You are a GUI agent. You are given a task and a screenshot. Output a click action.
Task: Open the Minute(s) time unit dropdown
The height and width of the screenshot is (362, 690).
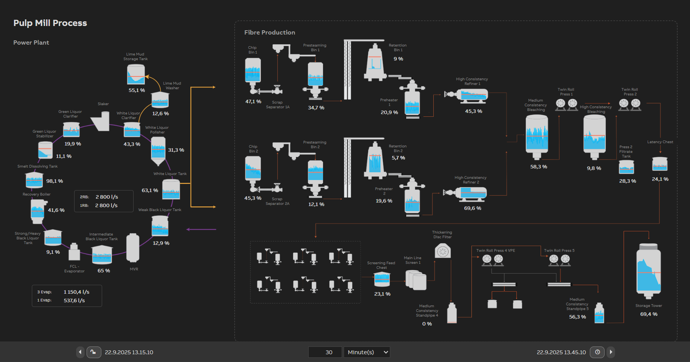pyautogui.click(x=367, y=352)
